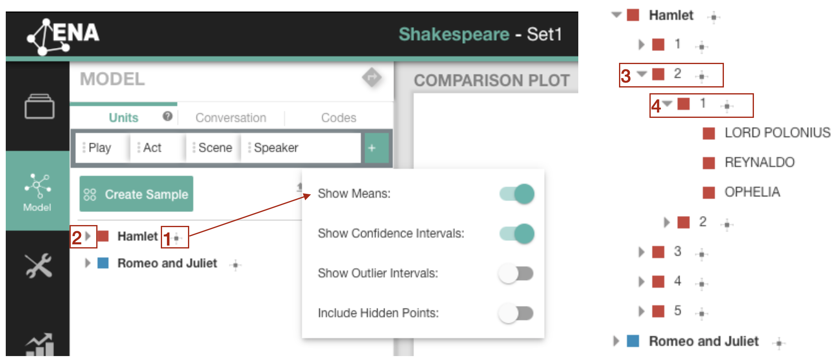Screen dimensions: 837x361
Task: Click the Create Sample button
Action: point(136,194)
